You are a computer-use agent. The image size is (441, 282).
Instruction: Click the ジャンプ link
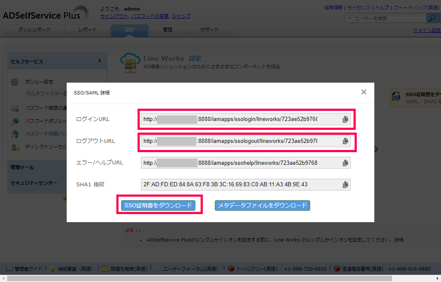(181, 16)
